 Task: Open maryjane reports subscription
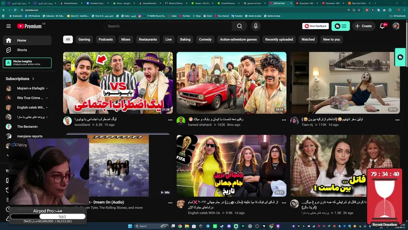point(27,136)
